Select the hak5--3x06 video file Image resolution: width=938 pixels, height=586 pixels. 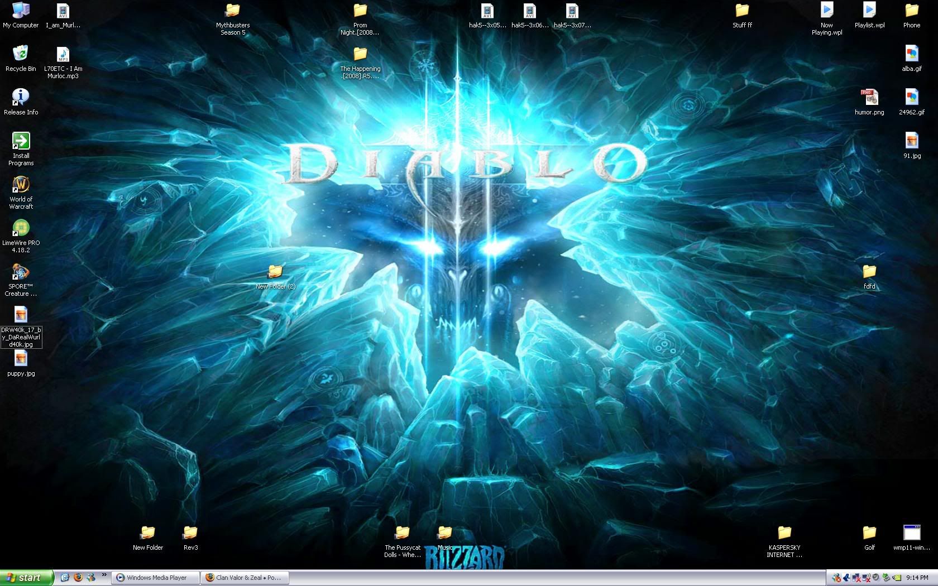tap(530, 15)
